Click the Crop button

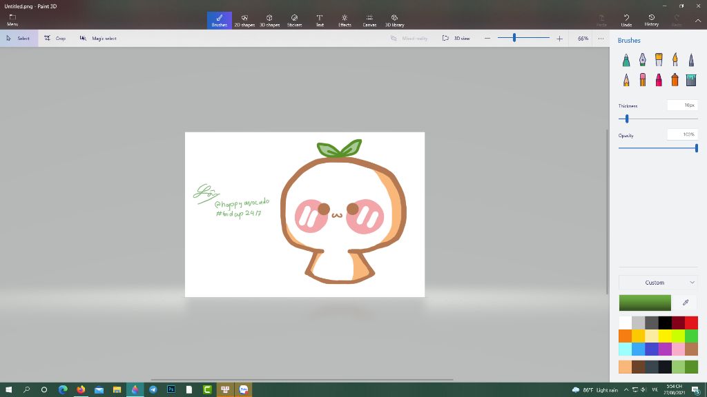[x=55, y=39]
